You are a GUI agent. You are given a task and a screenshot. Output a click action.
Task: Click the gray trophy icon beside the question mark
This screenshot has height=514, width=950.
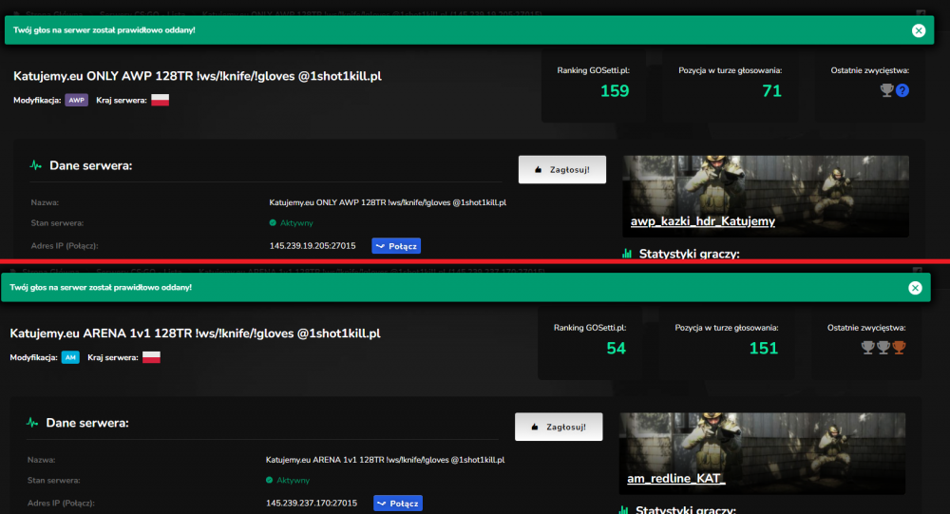pyautogui.click(x=886, y=90)
